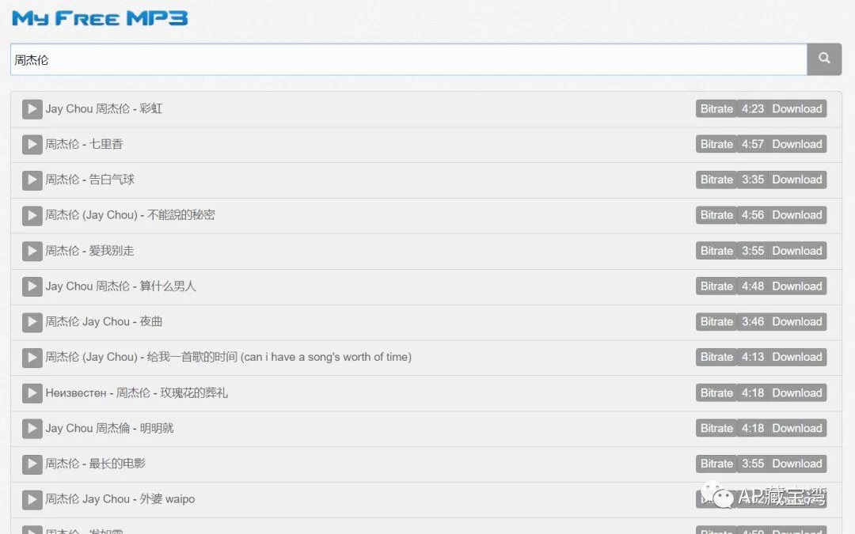855x534 pixels.
Task: Download the song 告白气球
Action: [x=796, y=180]
